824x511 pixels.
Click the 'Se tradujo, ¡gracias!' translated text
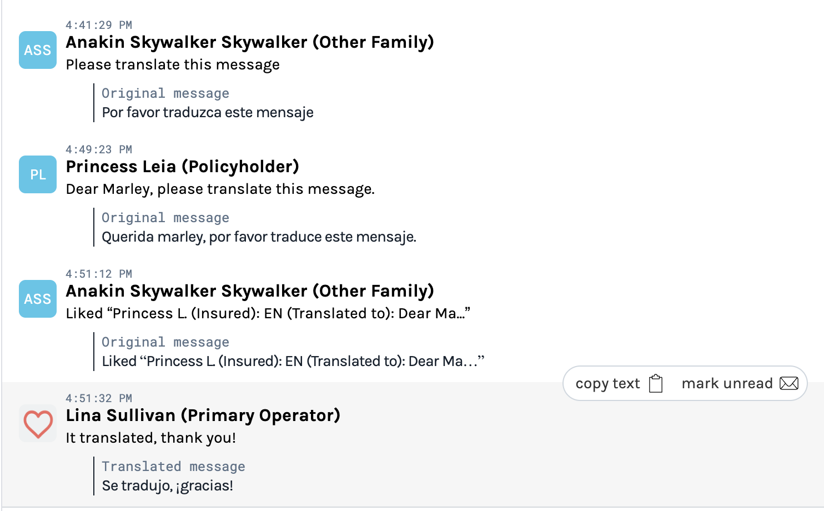point(167,485)
